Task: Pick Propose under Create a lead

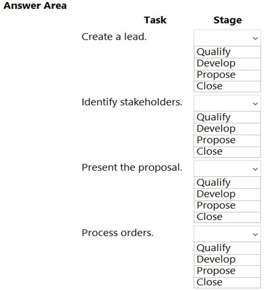Action: [227, 75]
